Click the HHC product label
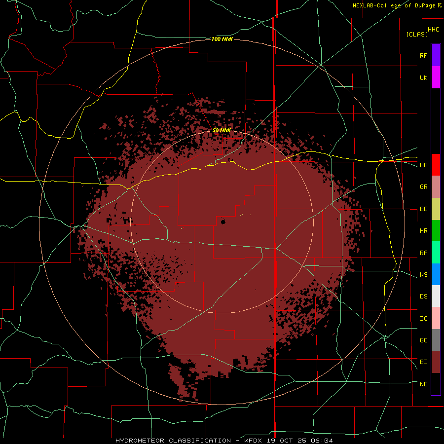The image size is (444, 444). tap(434, 30)
